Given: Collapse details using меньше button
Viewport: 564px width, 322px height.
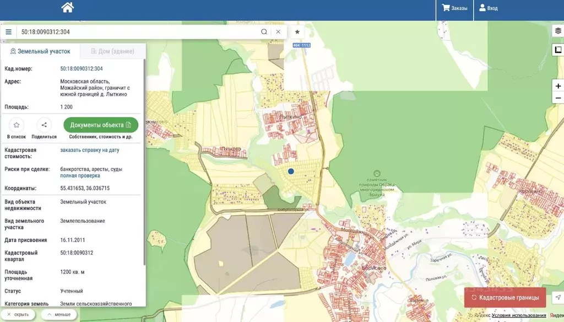Looking at the screenshot, I should tap(59, 314).
